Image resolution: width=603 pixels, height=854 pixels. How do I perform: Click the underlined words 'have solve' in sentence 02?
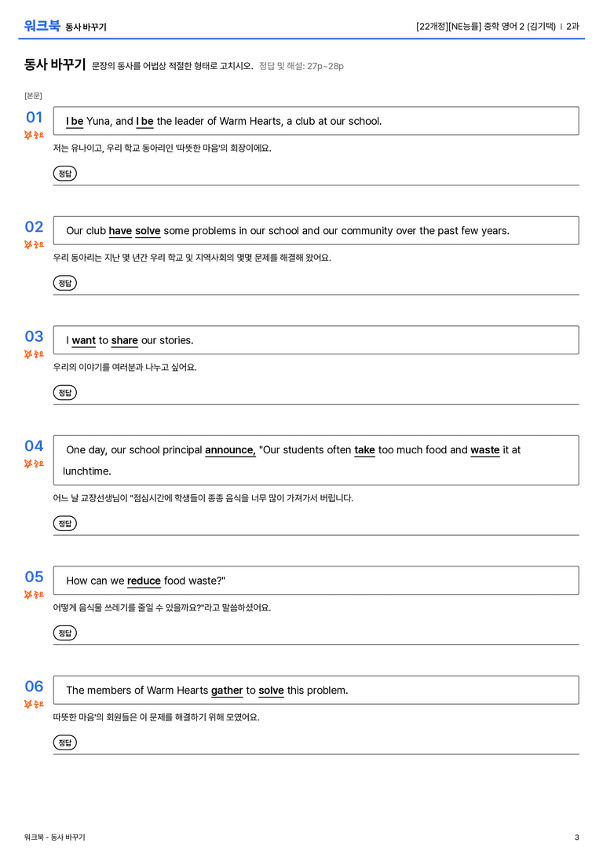[134, 231]
